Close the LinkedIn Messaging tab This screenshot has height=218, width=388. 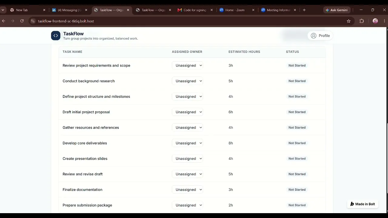click(x=86, y=10)
